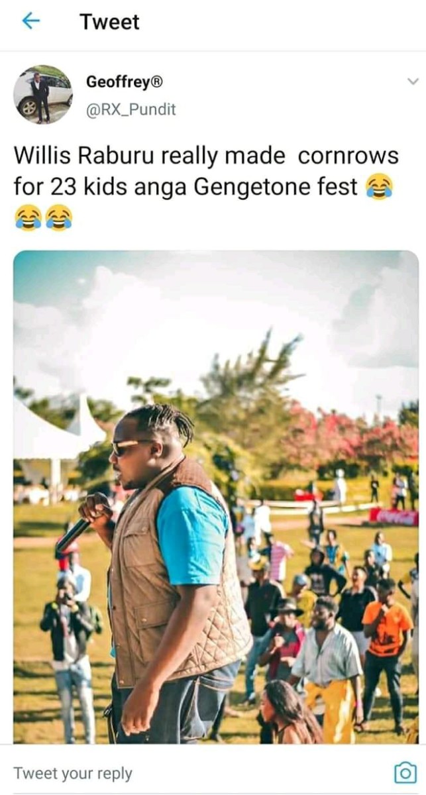Click the word cornrows in the tweet

click(348, 156)
